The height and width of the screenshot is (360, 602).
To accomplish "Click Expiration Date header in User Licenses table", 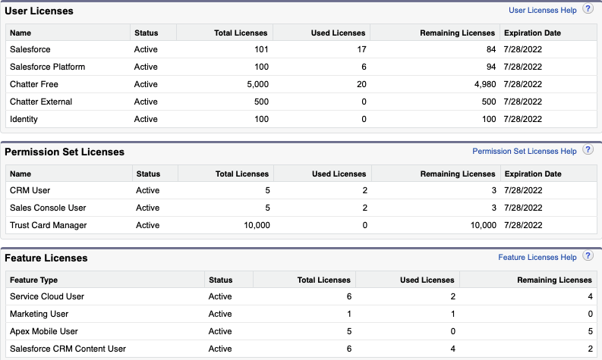I will (x=532, y=33).
